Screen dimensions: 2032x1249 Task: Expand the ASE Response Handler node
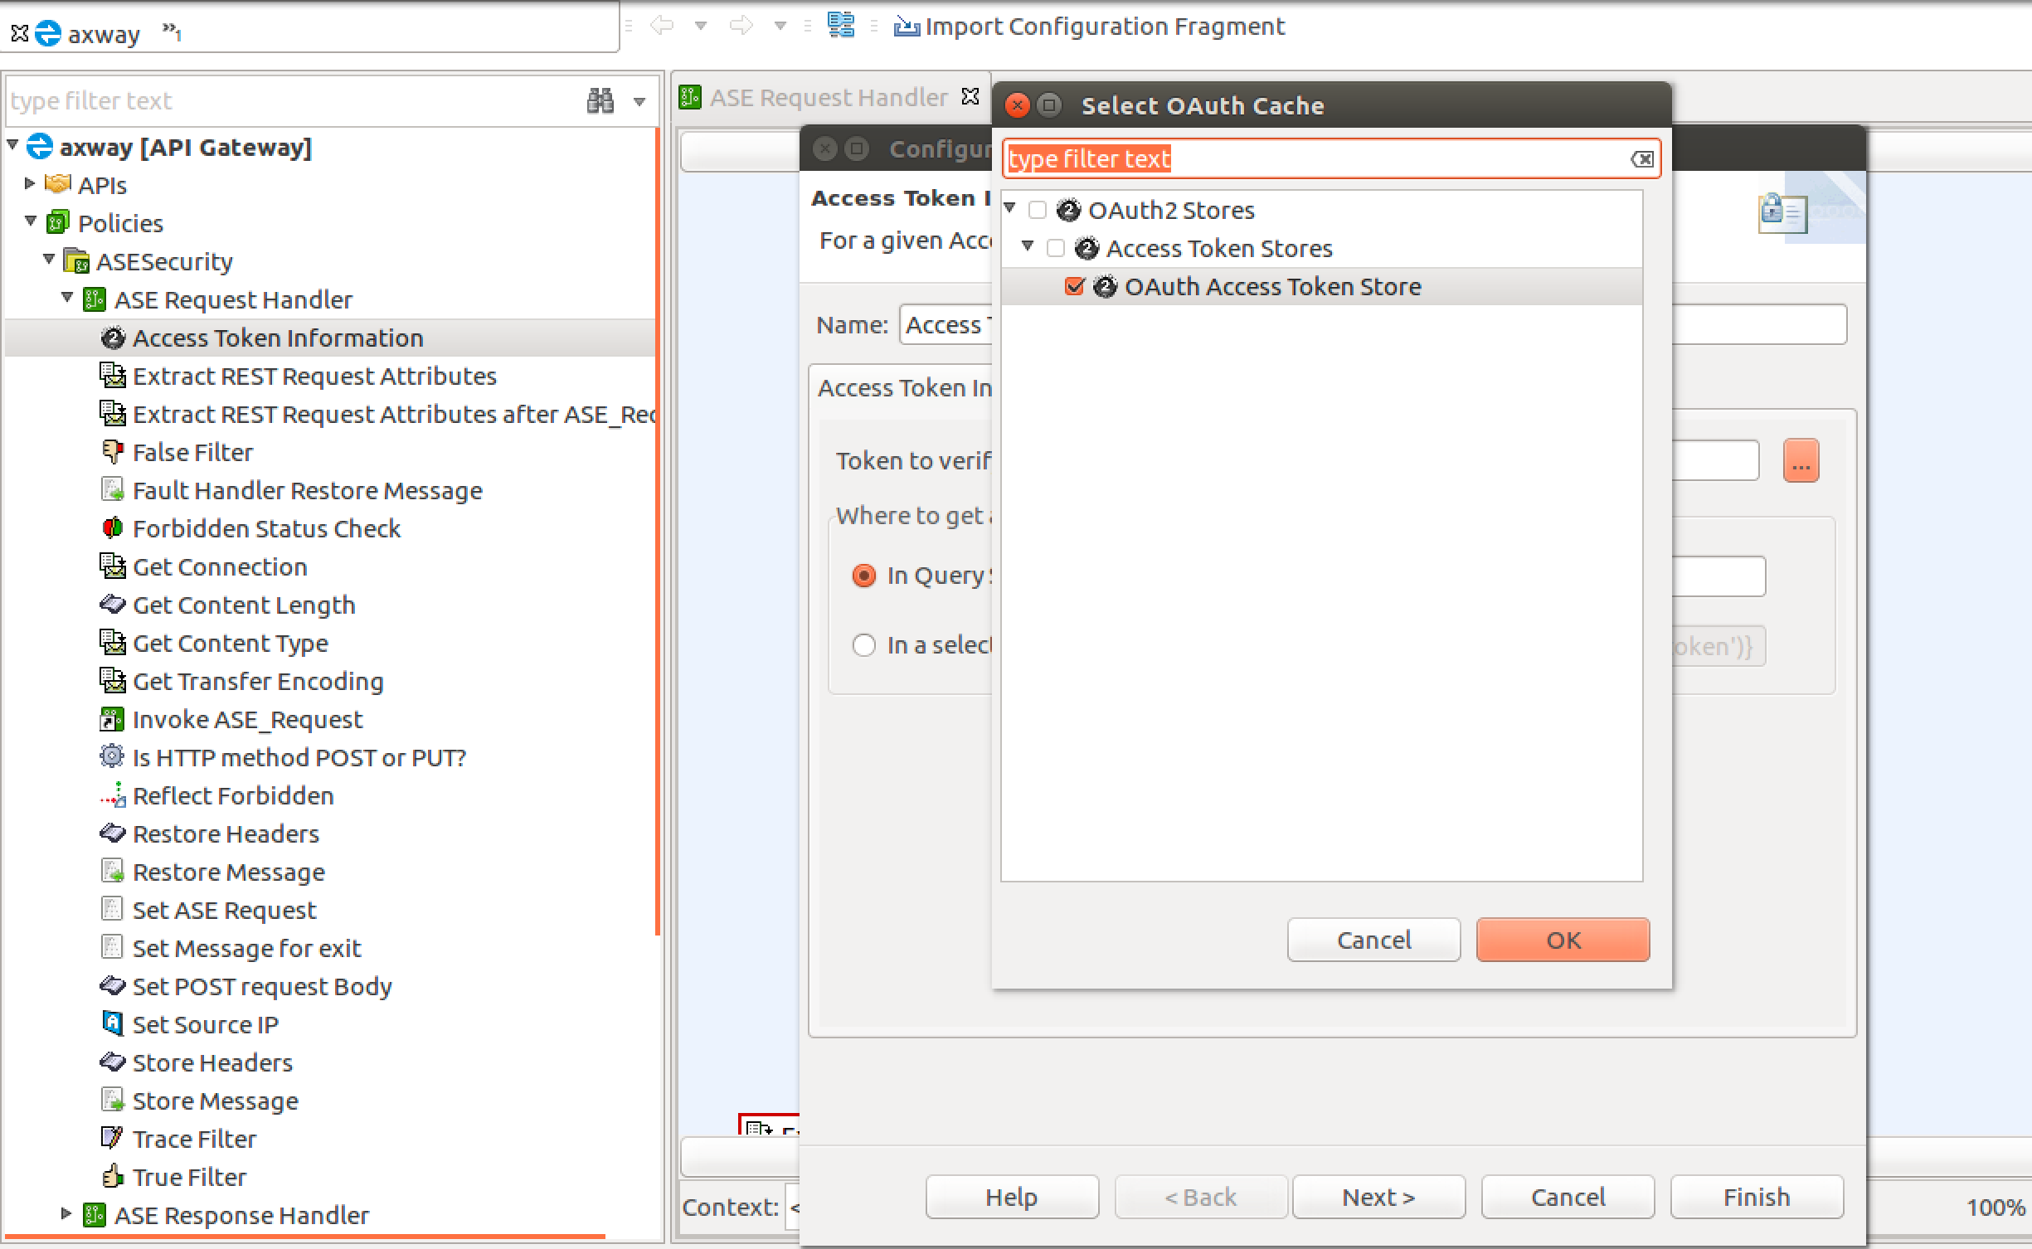pos(66,1214)
